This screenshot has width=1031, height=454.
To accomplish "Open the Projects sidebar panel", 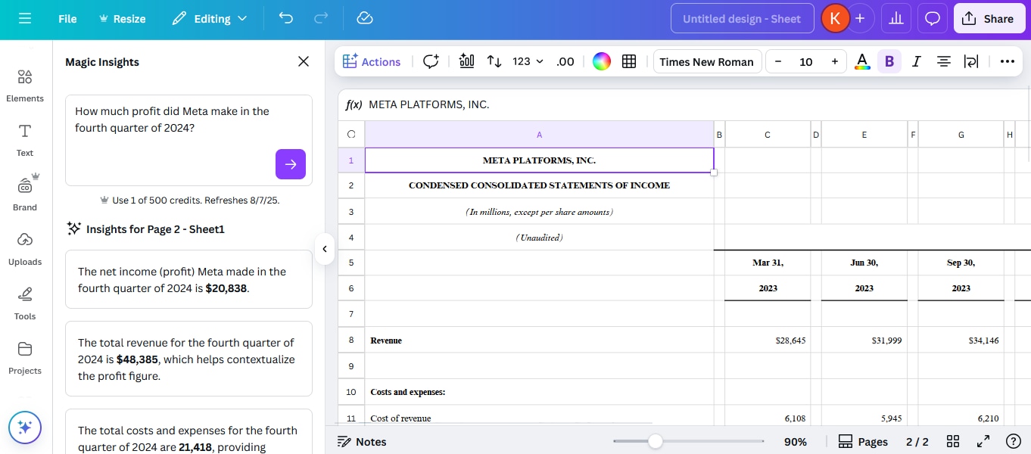I will [x=25, y=358].
